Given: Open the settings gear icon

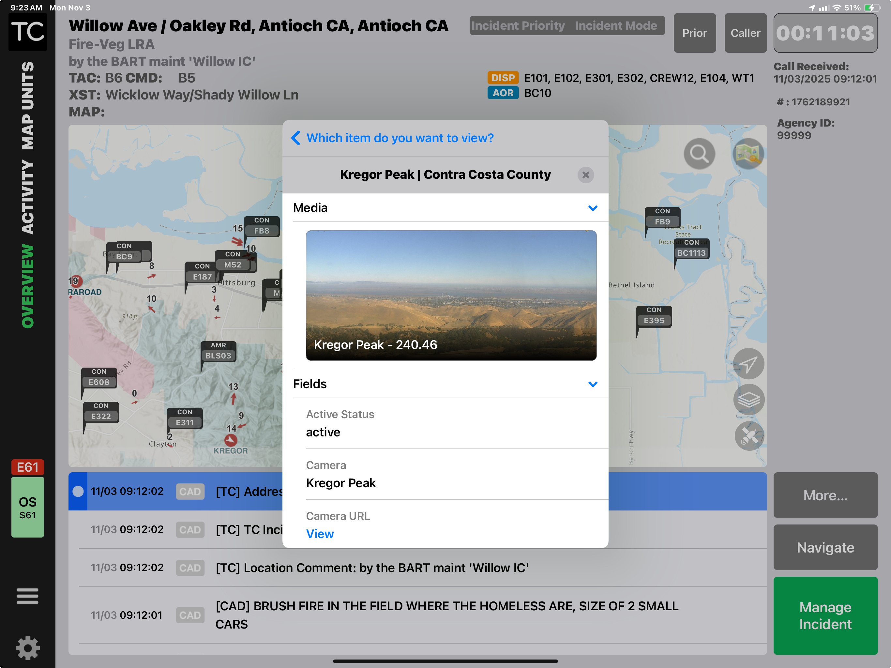Looking at the screenshot, I should 27,648.
